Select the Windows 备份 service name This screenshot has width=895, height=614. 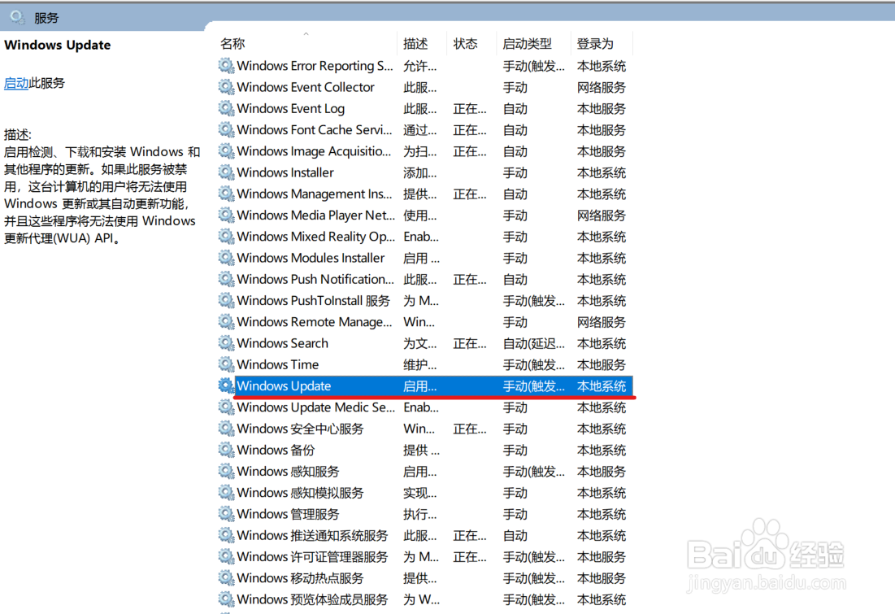276,450
